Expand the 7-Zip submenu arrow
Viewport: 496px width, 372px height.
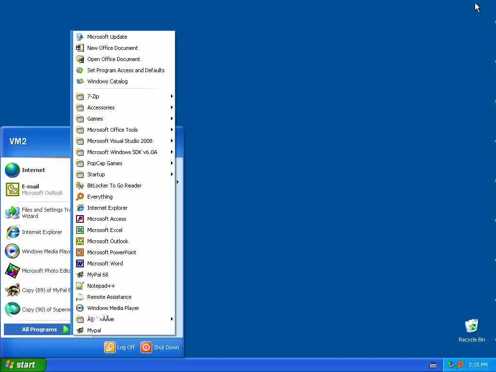(172, 96)
